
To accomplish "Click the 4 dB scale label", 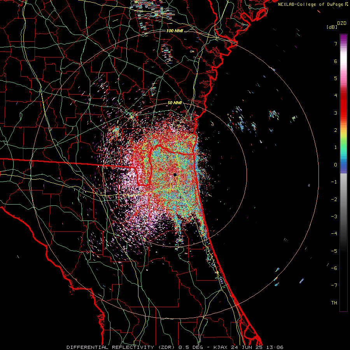I will (x=336, y=96).
